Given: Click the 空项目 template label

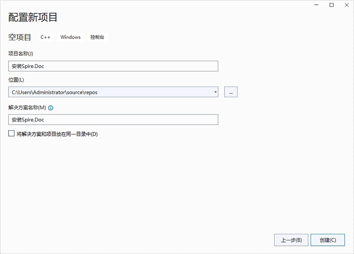Looking at the screenshot, I should click(x=20, y=37).
